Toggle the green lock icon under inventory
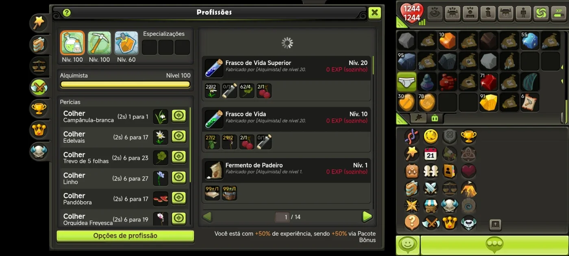Image resolution: width=569 pixels, height=256 pixels. [x=434, y=118]
